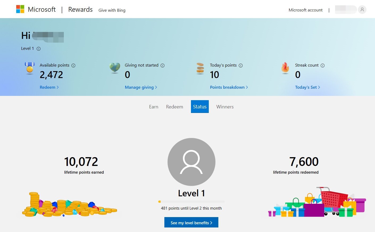The image size is (375, 232).
Task: Click the gold coins pile illustration
Action: [x=69, y=204]
